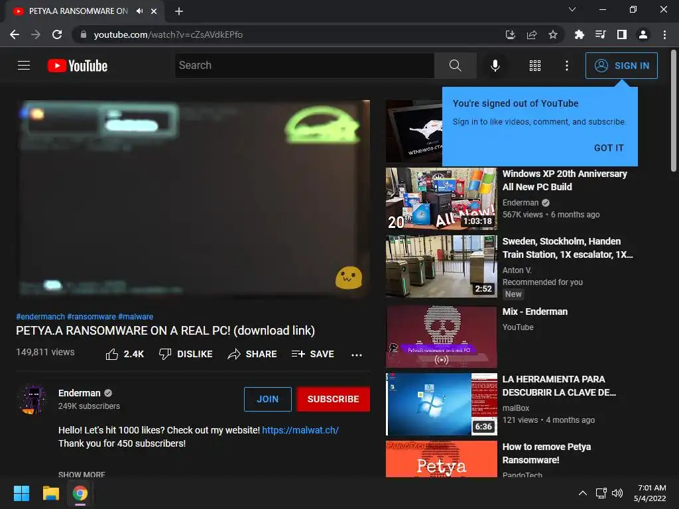The image size is (679, 509).
Task: Focus the YouTube search field
Action: point(304,66)
